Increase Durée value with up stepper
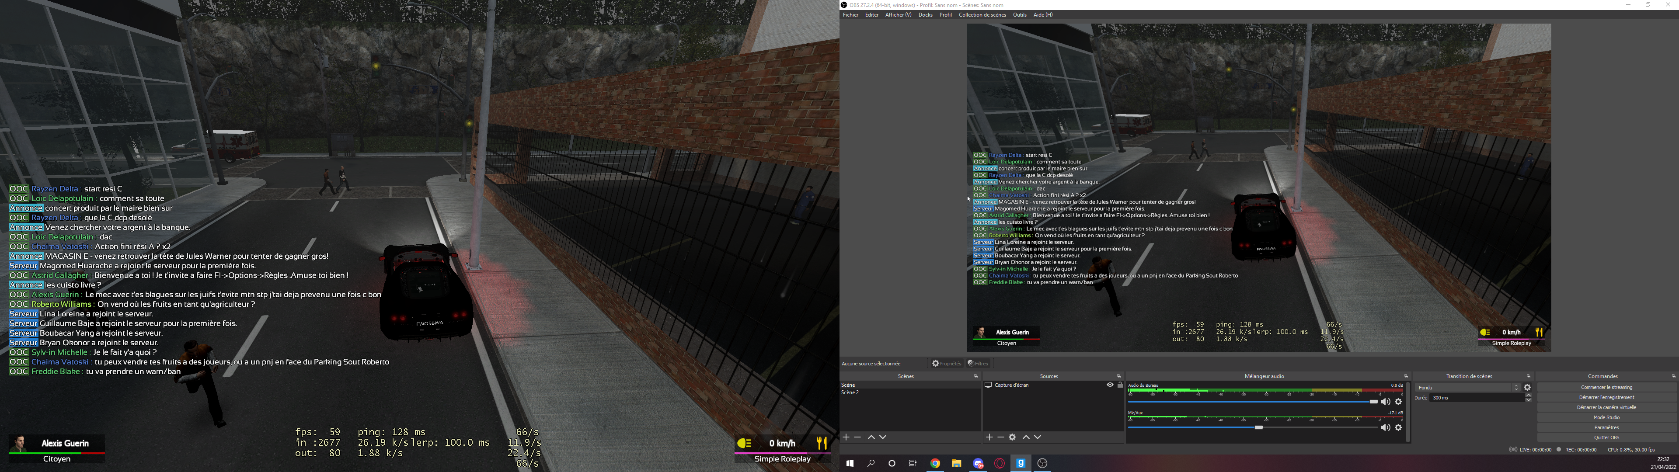Screen dimensions: 1679x472 tap(1529, 395)
